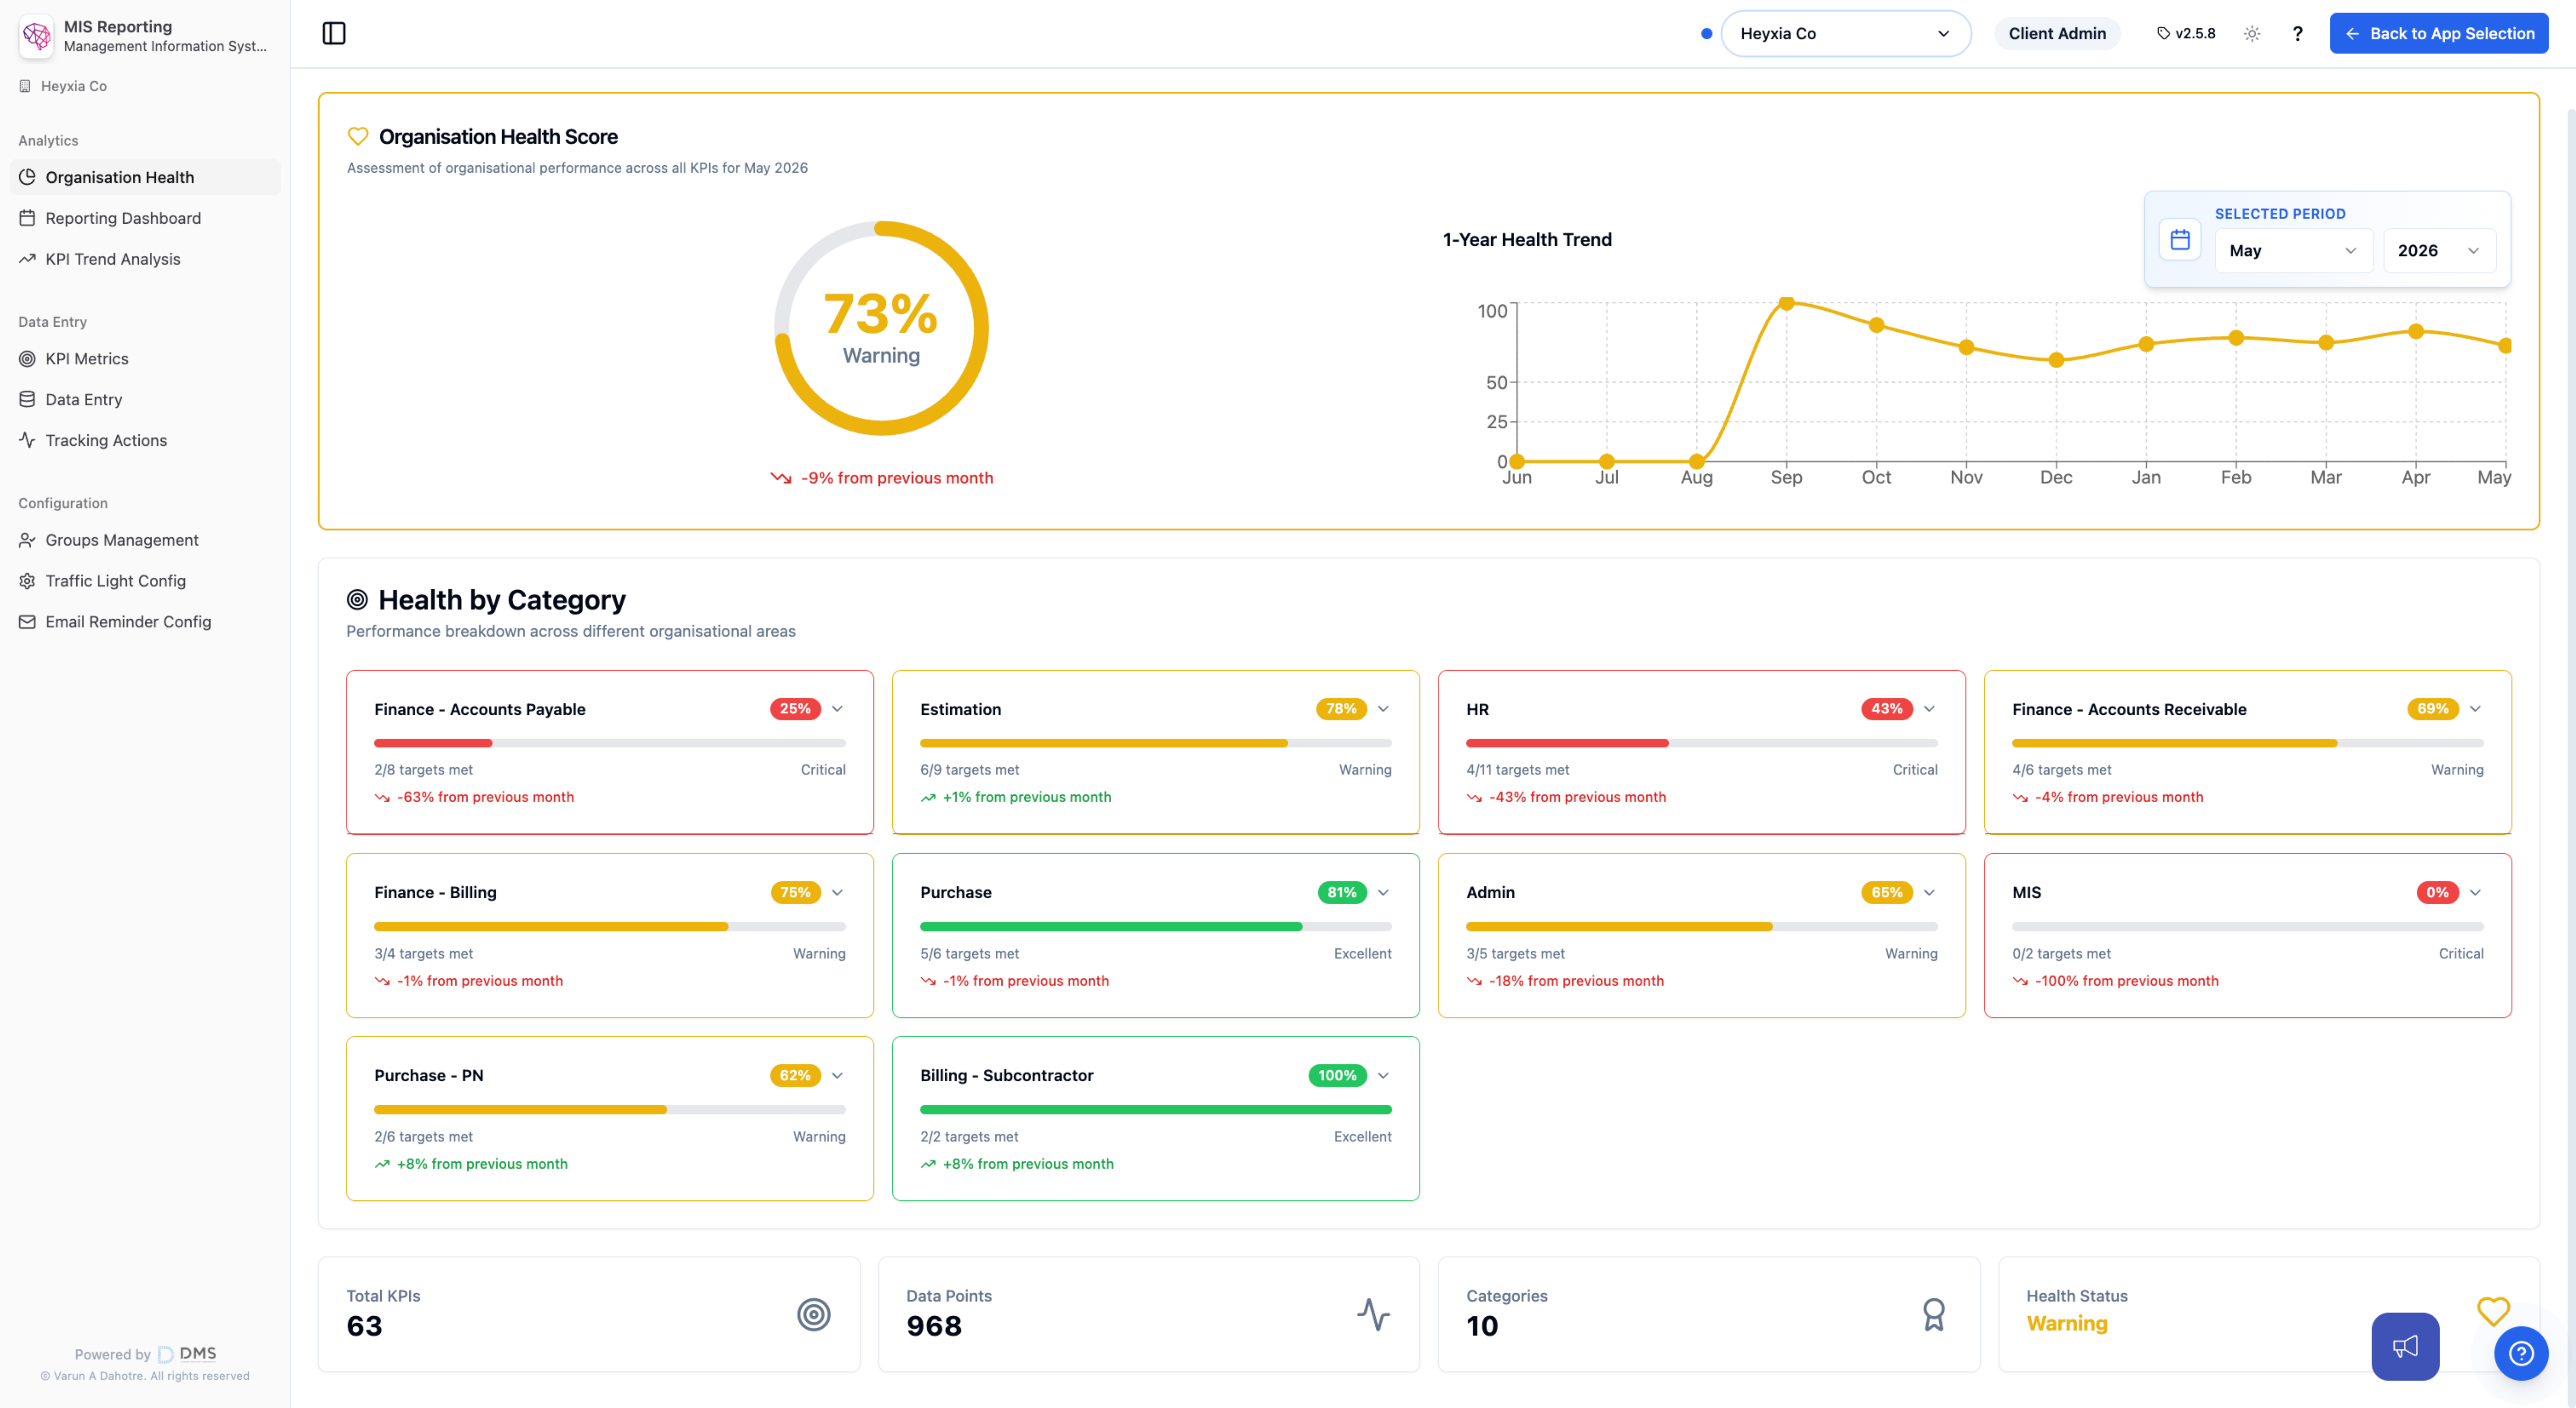Click the award ribbon icon in Categories card

[x=1934, y=1314]
